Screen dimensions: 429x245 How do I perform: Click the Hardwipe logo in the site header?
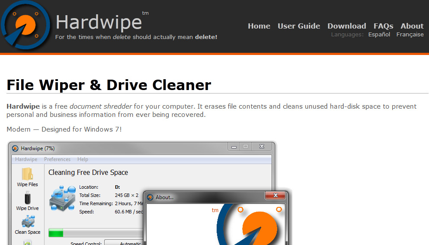point(25,26)
